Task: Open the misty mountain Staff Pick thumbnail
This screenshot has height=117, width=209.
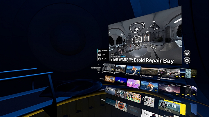Action: [x=110, y=90]
